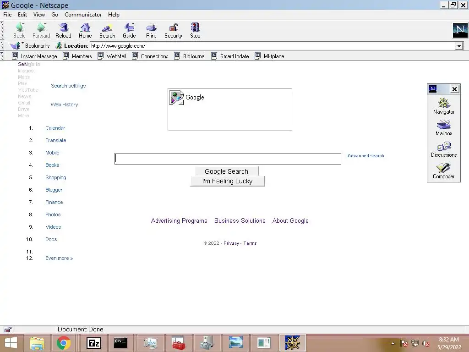Screen dimensions: 469x352
Task: Open the Translate link
Action: tap(55, 140)
